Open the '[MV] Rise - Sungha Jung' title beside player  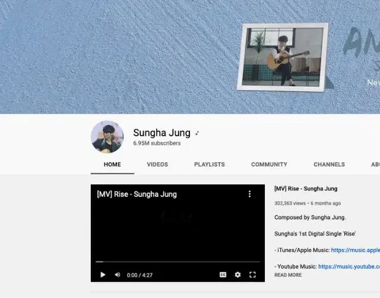[306, 188]
